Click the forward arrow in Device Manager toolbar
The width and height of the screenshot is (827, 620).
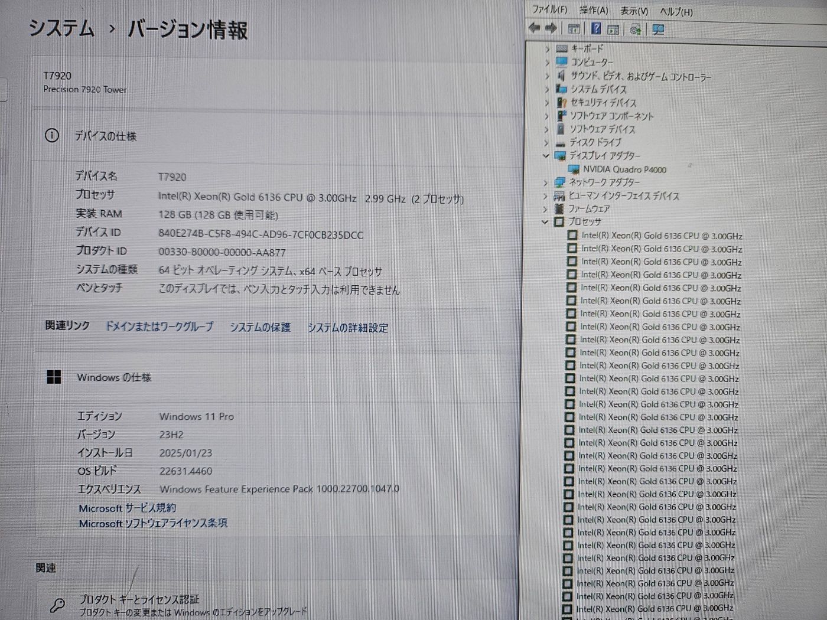(x=551, y=28)
